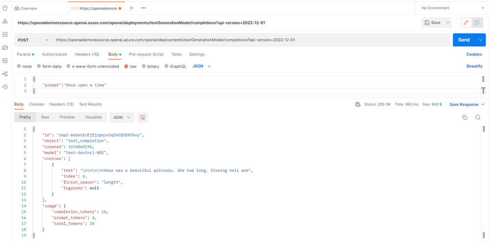Image resolution: width=489 pixels, height=244 pixels.
Task: Open the Test Results tab
Action: (90, 104)
